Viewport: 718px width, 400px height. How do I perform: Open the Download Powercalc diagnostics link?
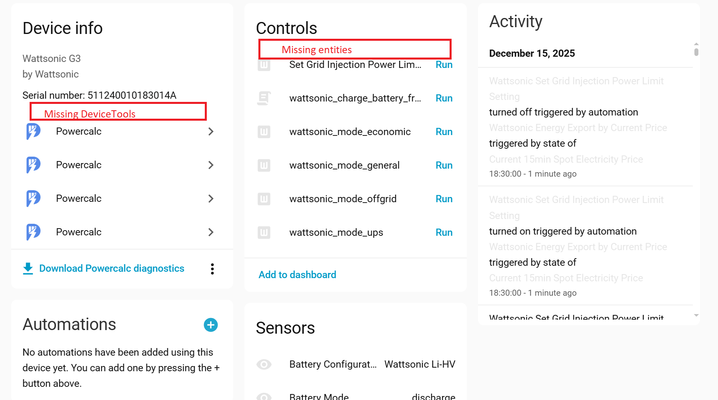pyautogui.click(x=112, y=269)
